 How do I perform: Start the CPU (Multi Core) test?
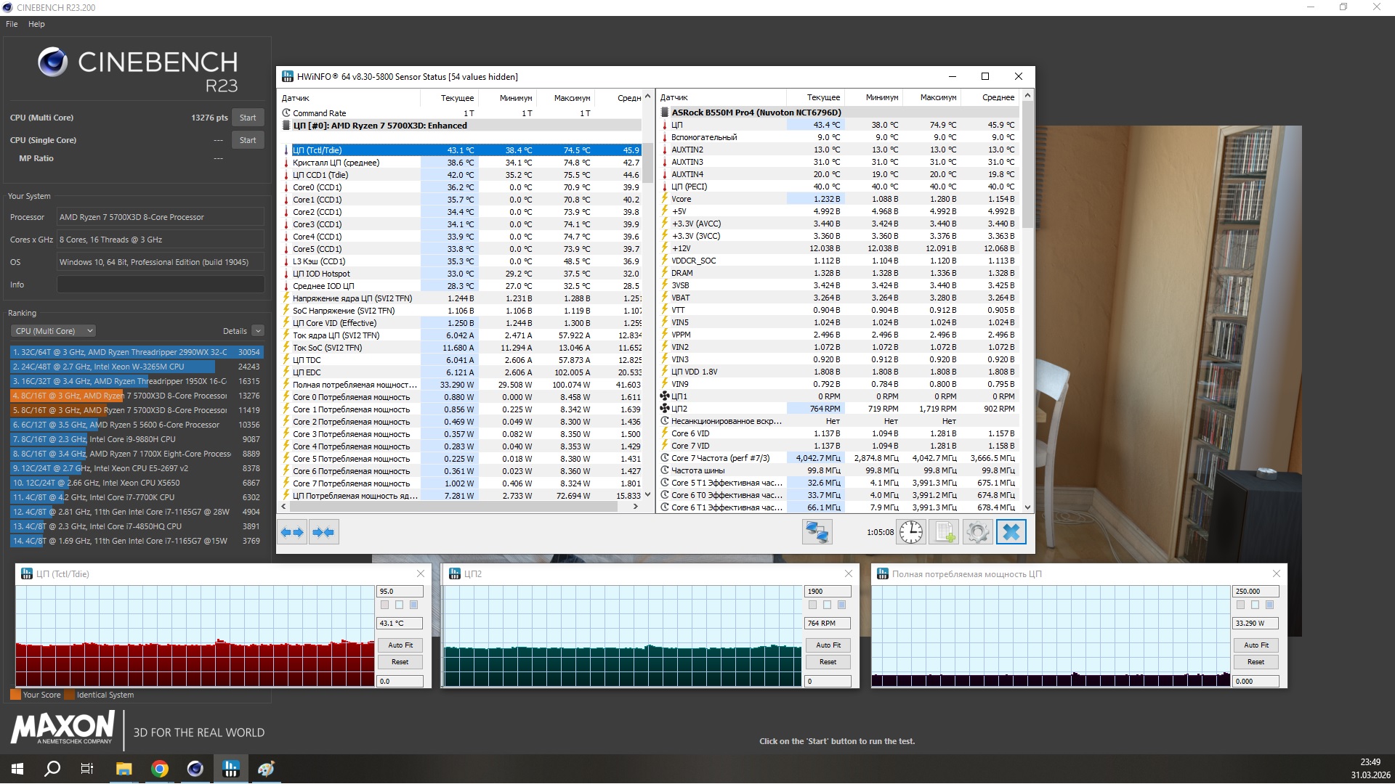tap(248, 118)
